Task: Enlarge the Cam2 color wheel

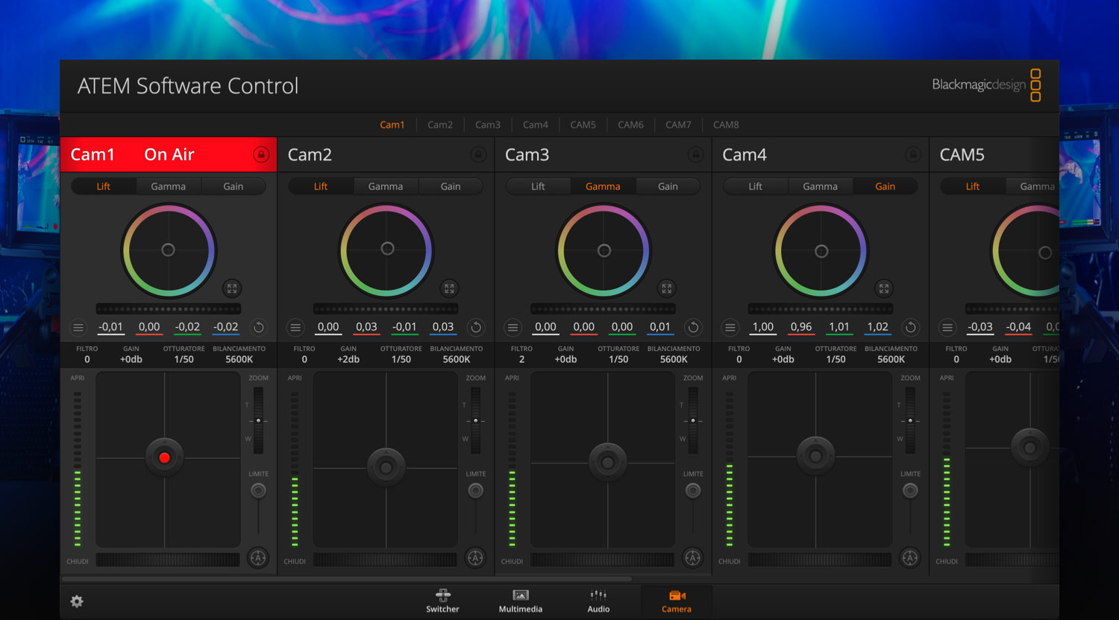Action: (449, 288)
